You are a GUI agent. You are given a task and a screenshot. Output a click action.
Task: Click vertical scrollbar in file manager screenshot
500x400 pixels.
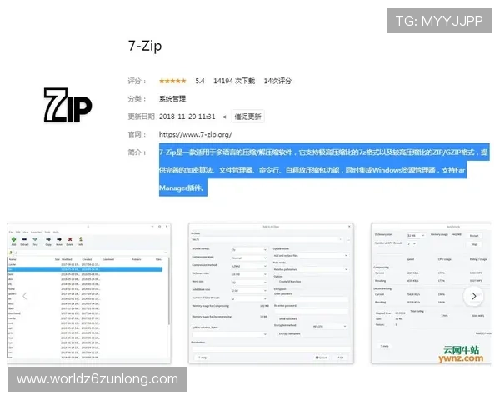(168, 291)
